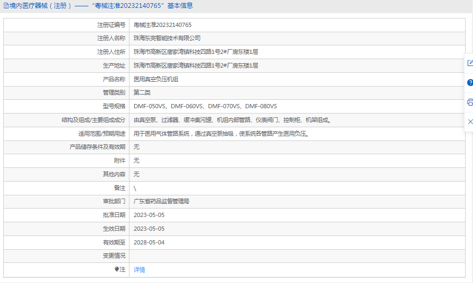
Task: Click the document icon in page header
Action: pyautogui.click(x=6, y=6)
